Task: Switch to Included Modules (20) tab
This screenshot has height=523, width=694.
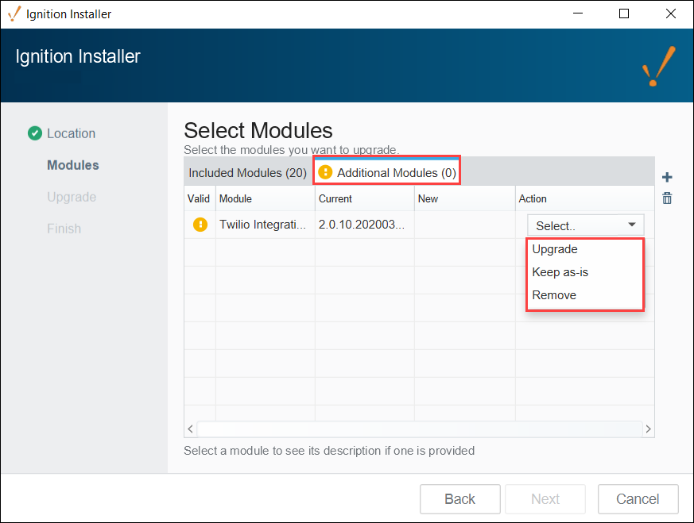Action: pos(247,173)
